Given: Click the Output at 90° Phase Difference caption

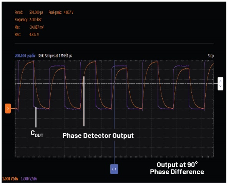Looking at the screenshot, I should coord(177,168).
